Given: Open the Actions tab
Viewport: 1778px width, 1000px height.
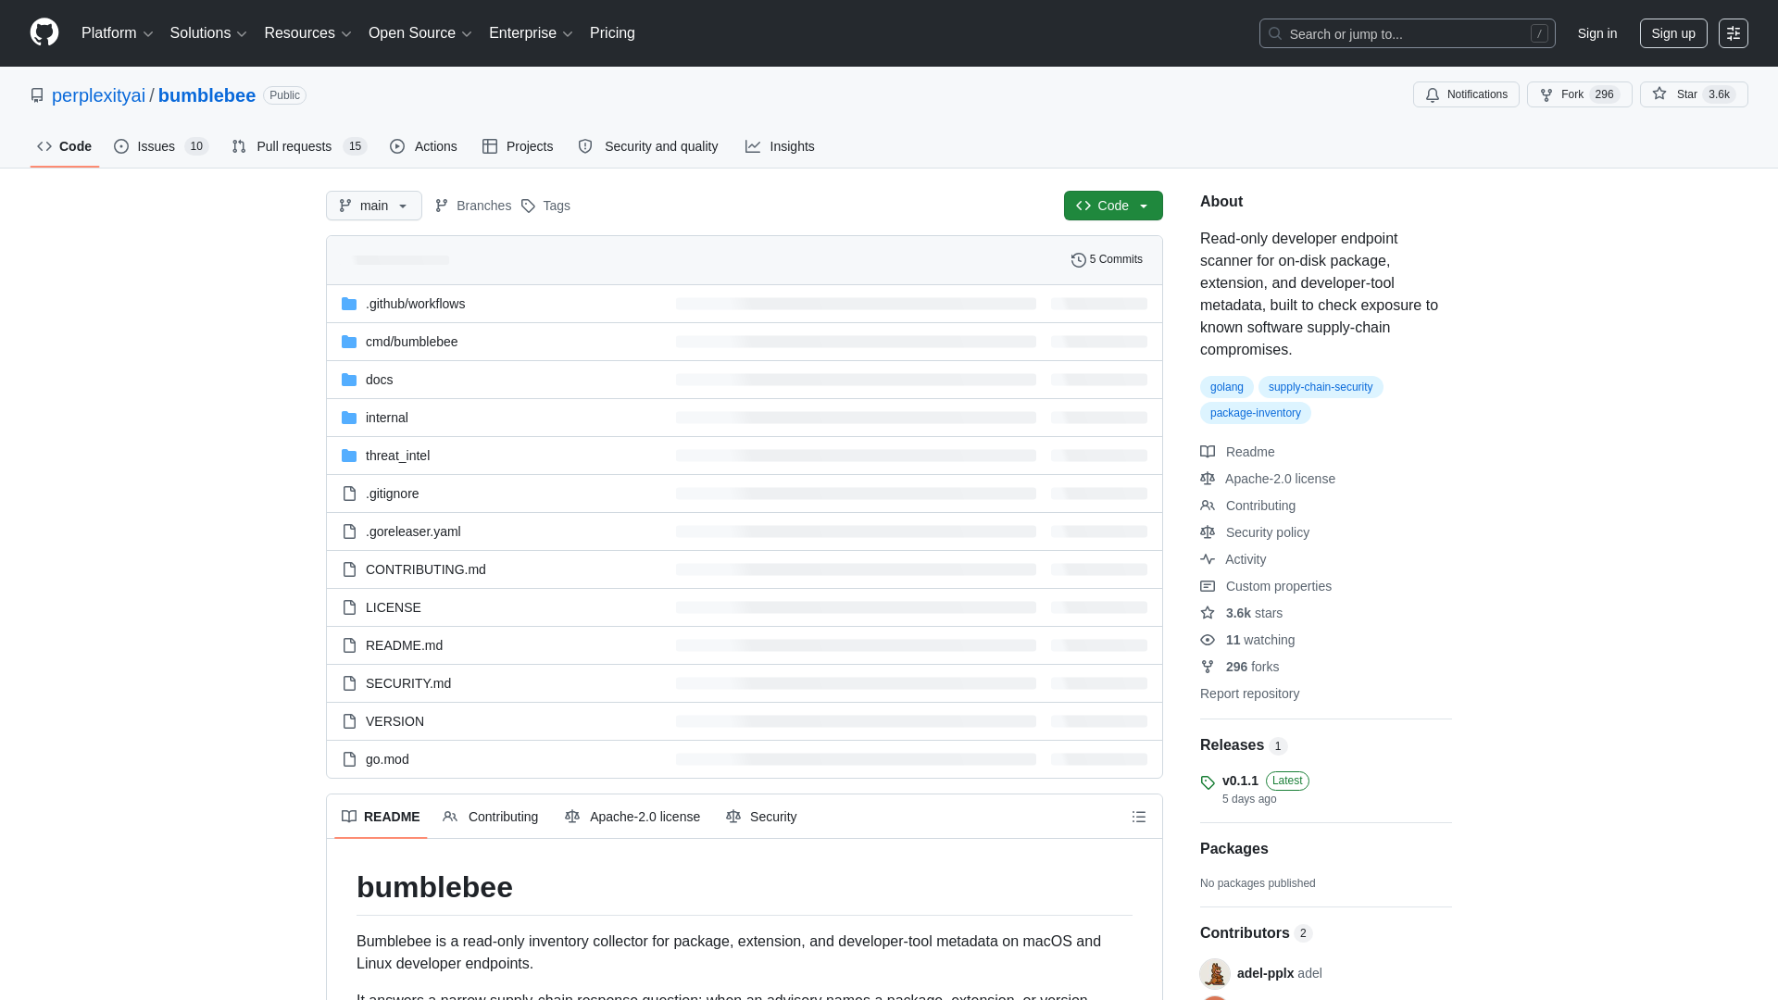Looking at the screenshot, I should [423, 146].
